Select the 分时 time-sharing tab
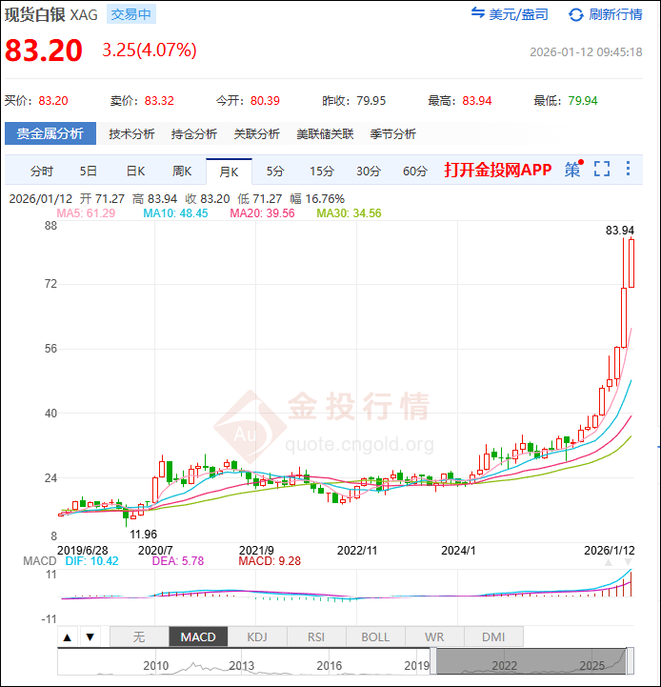 pos(42,172)
